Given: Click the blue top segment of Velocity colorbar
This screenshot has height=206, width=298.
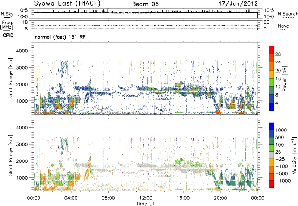Looking at the screenshot, I should tap(272, 126).
